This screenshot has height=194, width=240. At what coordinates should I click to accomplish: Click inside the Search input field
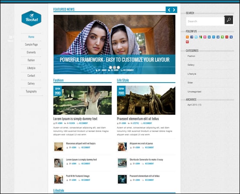205,21
